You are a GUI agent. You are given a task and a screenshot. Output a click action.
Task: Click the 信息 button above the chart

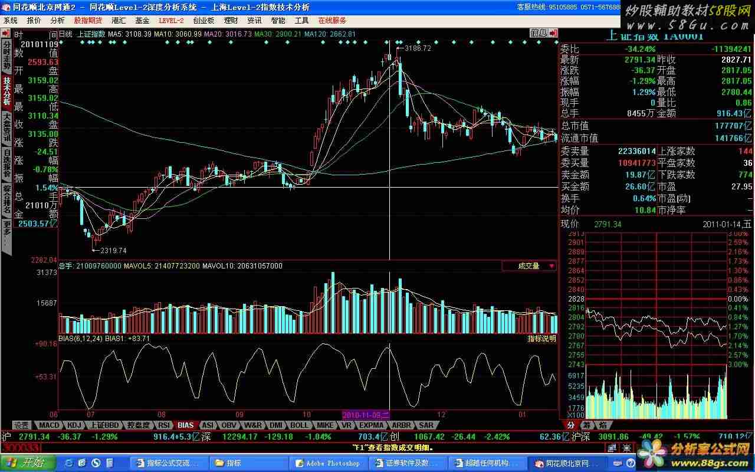(538, 34)
